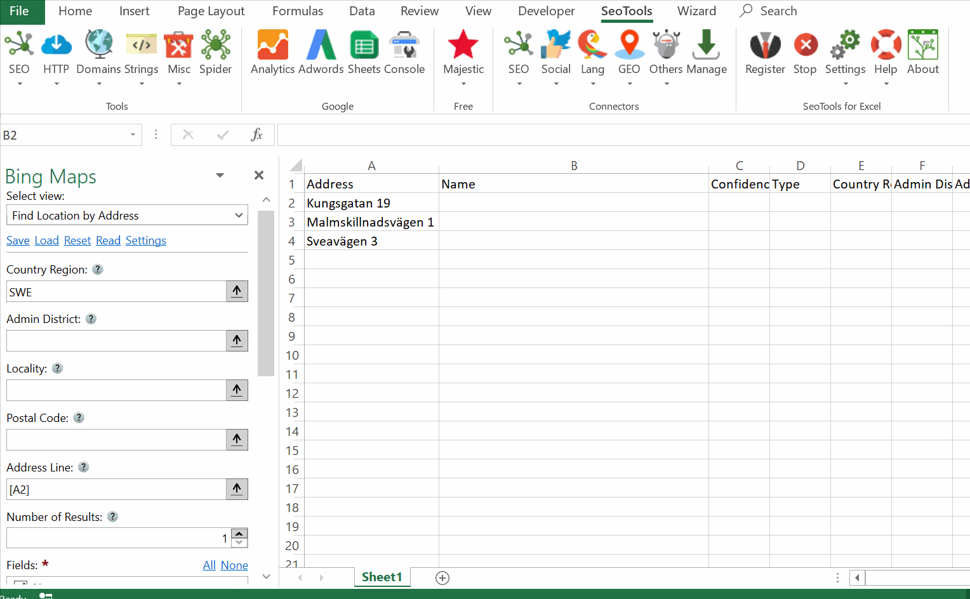Switch to the Formulas ribbon tab
Image resolution: width=970 pixels, height=599 pixels.
(298, 11)
